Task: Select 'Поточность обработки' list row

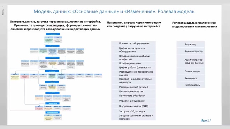Action: click(133, 96)
